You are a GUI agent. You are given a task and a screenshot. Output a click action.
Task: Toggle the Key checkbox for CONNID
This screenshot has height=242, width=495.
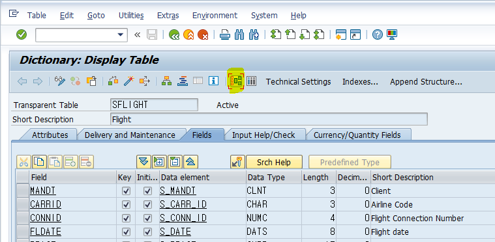point(126,219)
